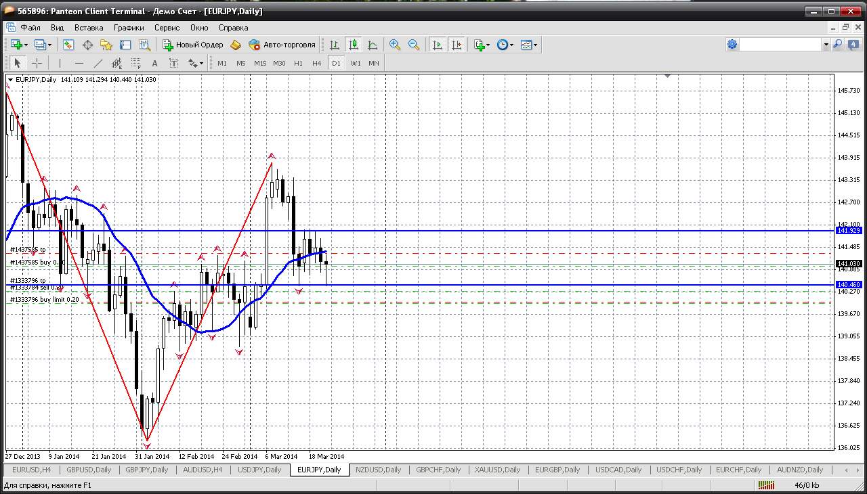867x494 pixels.
Task: Zoom in on the chart
Action: [395, 45]
